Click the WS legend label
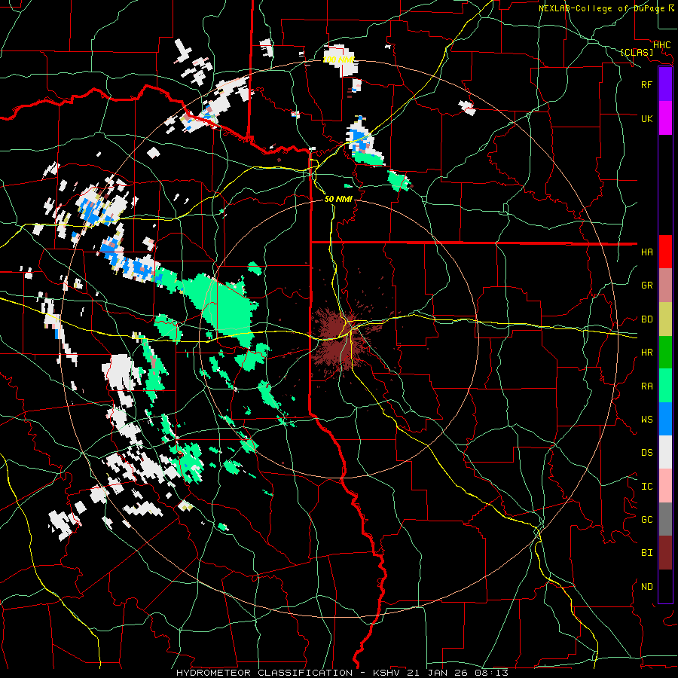The image size is (678, 678). tap(646, 420)
